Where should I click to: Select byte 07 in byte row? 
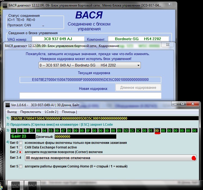[19, 131]
